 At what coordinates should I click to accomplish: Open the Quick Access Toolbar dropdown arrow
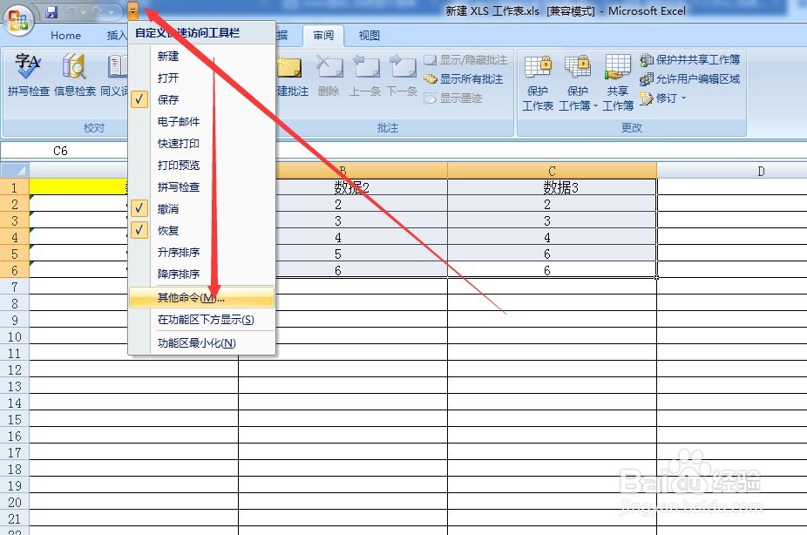(132, 11)
